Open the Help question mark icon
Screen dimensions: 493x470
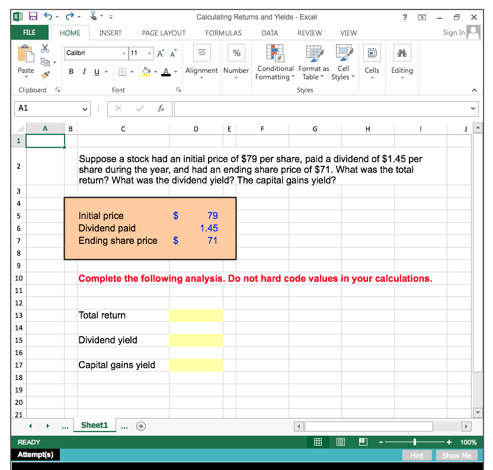tap(405, 17)
